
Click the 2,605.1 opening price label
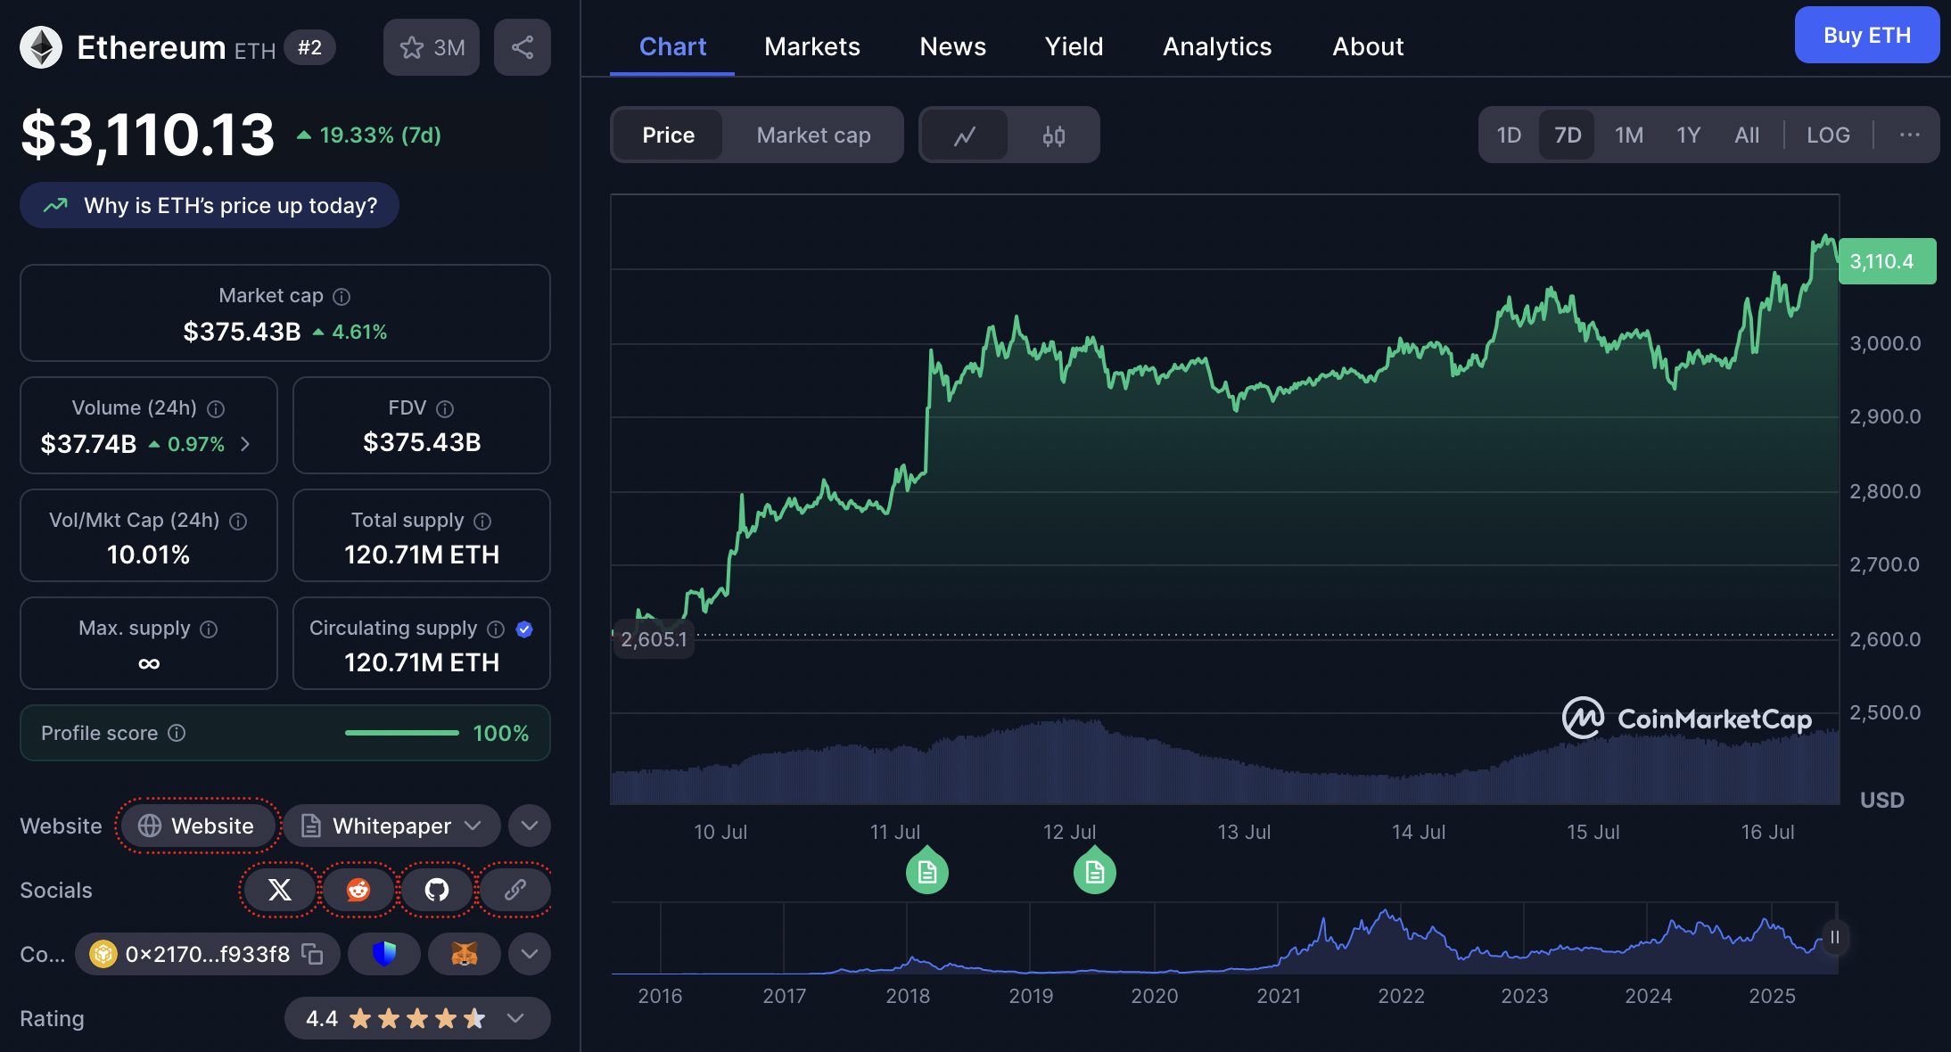654,639
